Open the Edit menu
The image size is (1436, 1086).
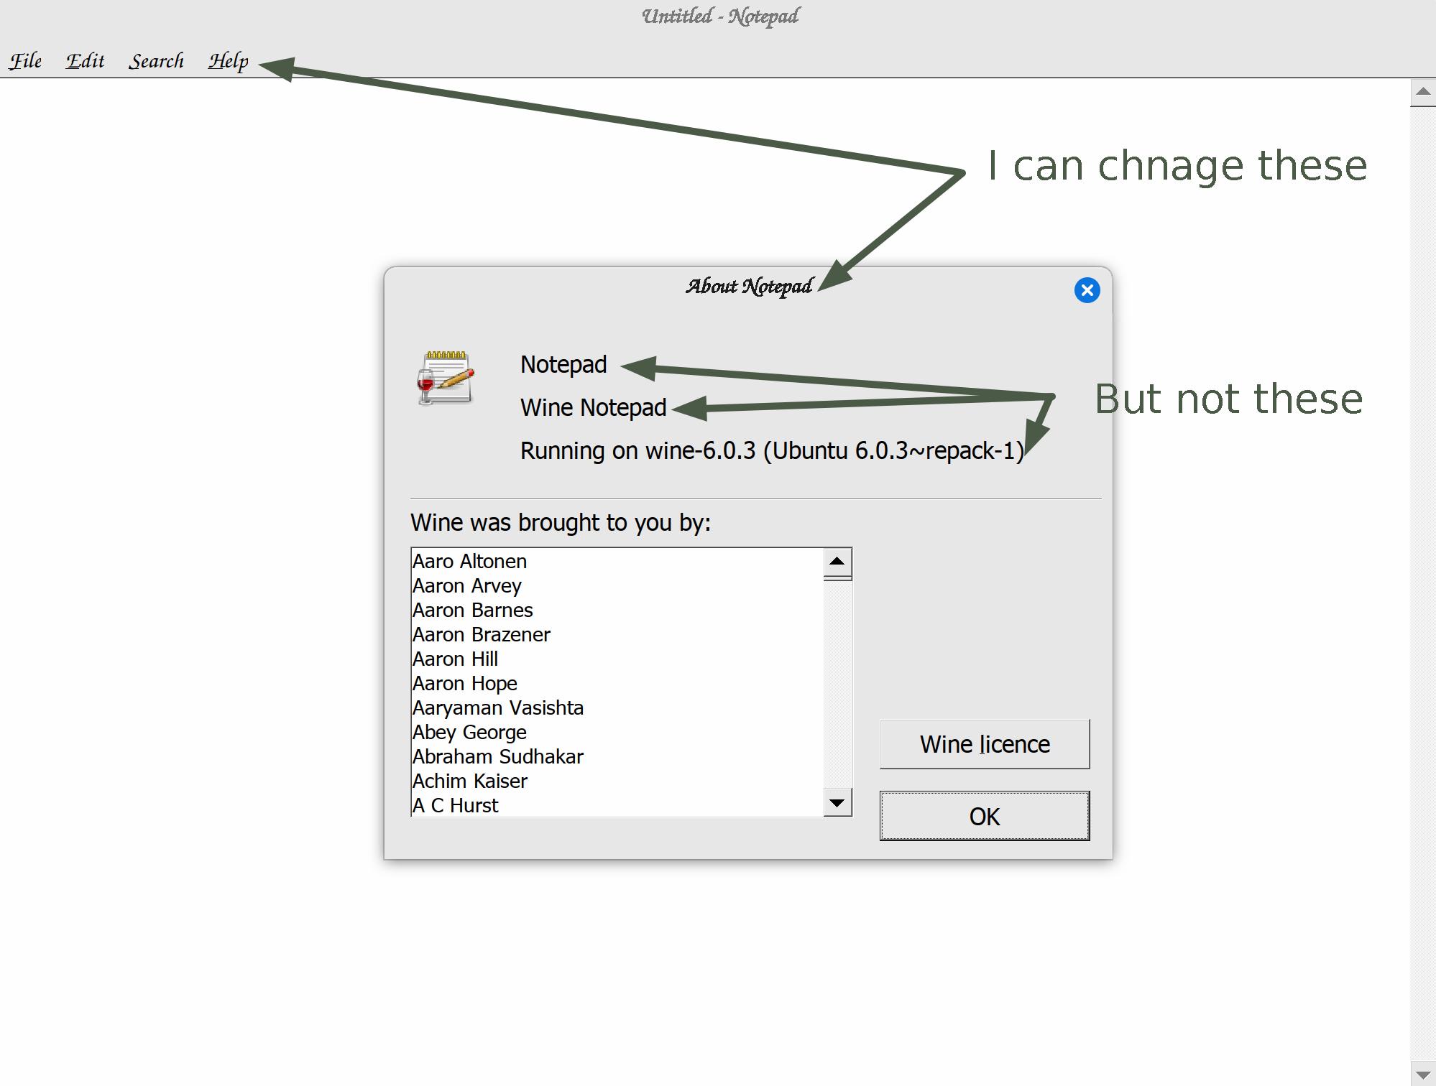click(x=86, y=61)
